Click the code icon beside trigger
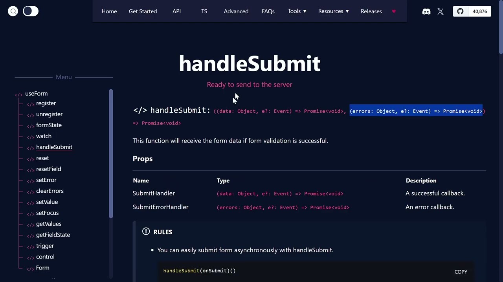This screenshot has height=282, width=503. point(30,247)
